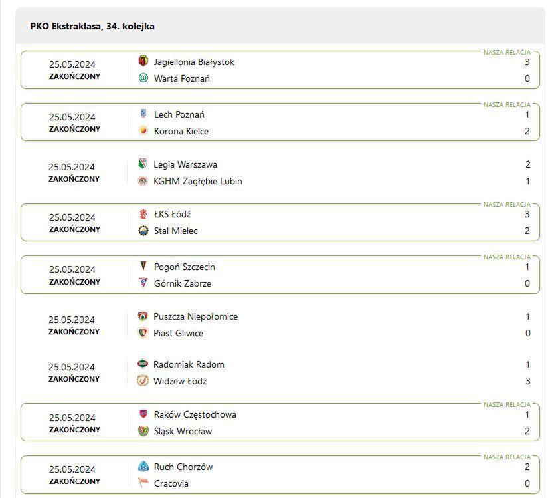Select the KGHM Zagłębie Lubin team name
The height and width of the screenshot is (498, 548).
click(198, 181)
